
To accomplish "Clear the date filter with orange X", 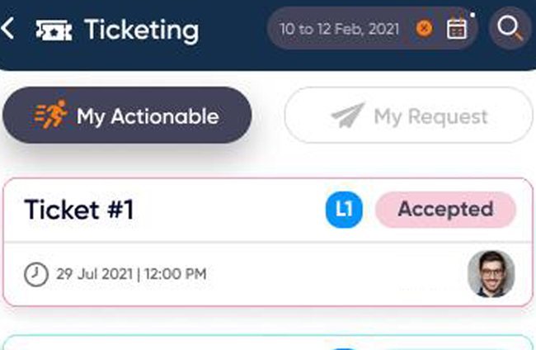I will [424, 28].
